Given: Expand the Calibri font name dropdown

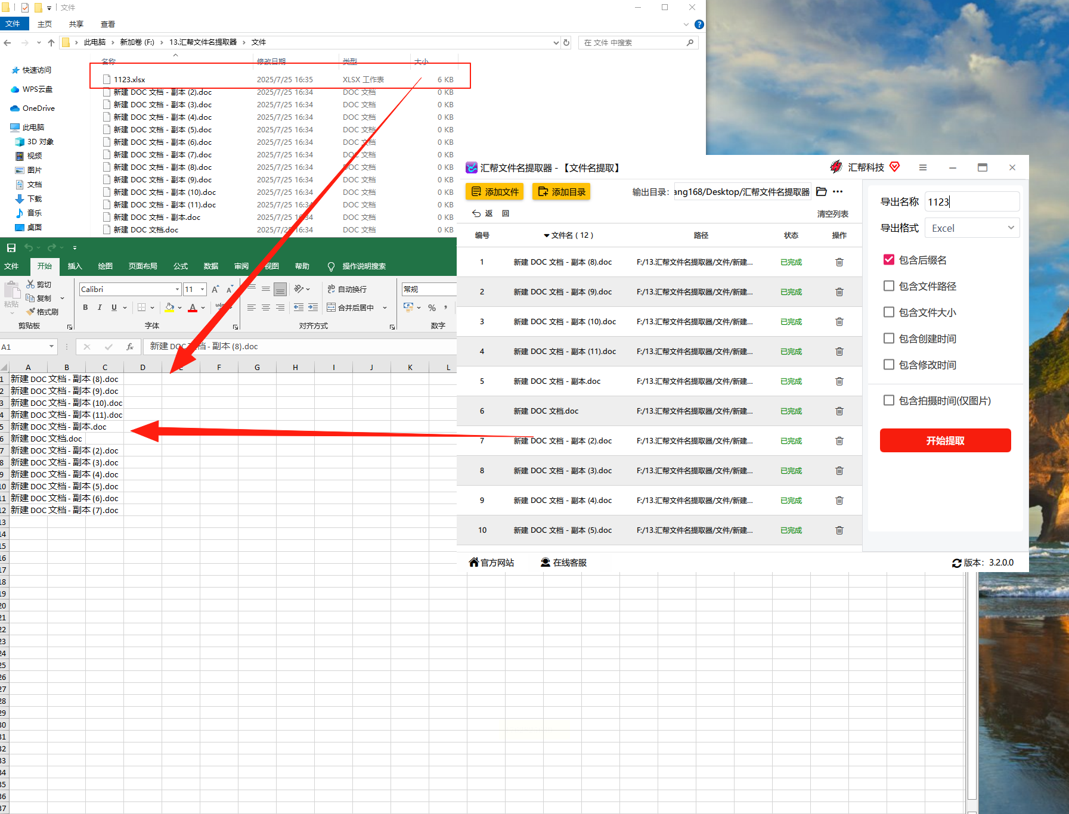Looking at the screenshot, I should [x=177, y=290].
